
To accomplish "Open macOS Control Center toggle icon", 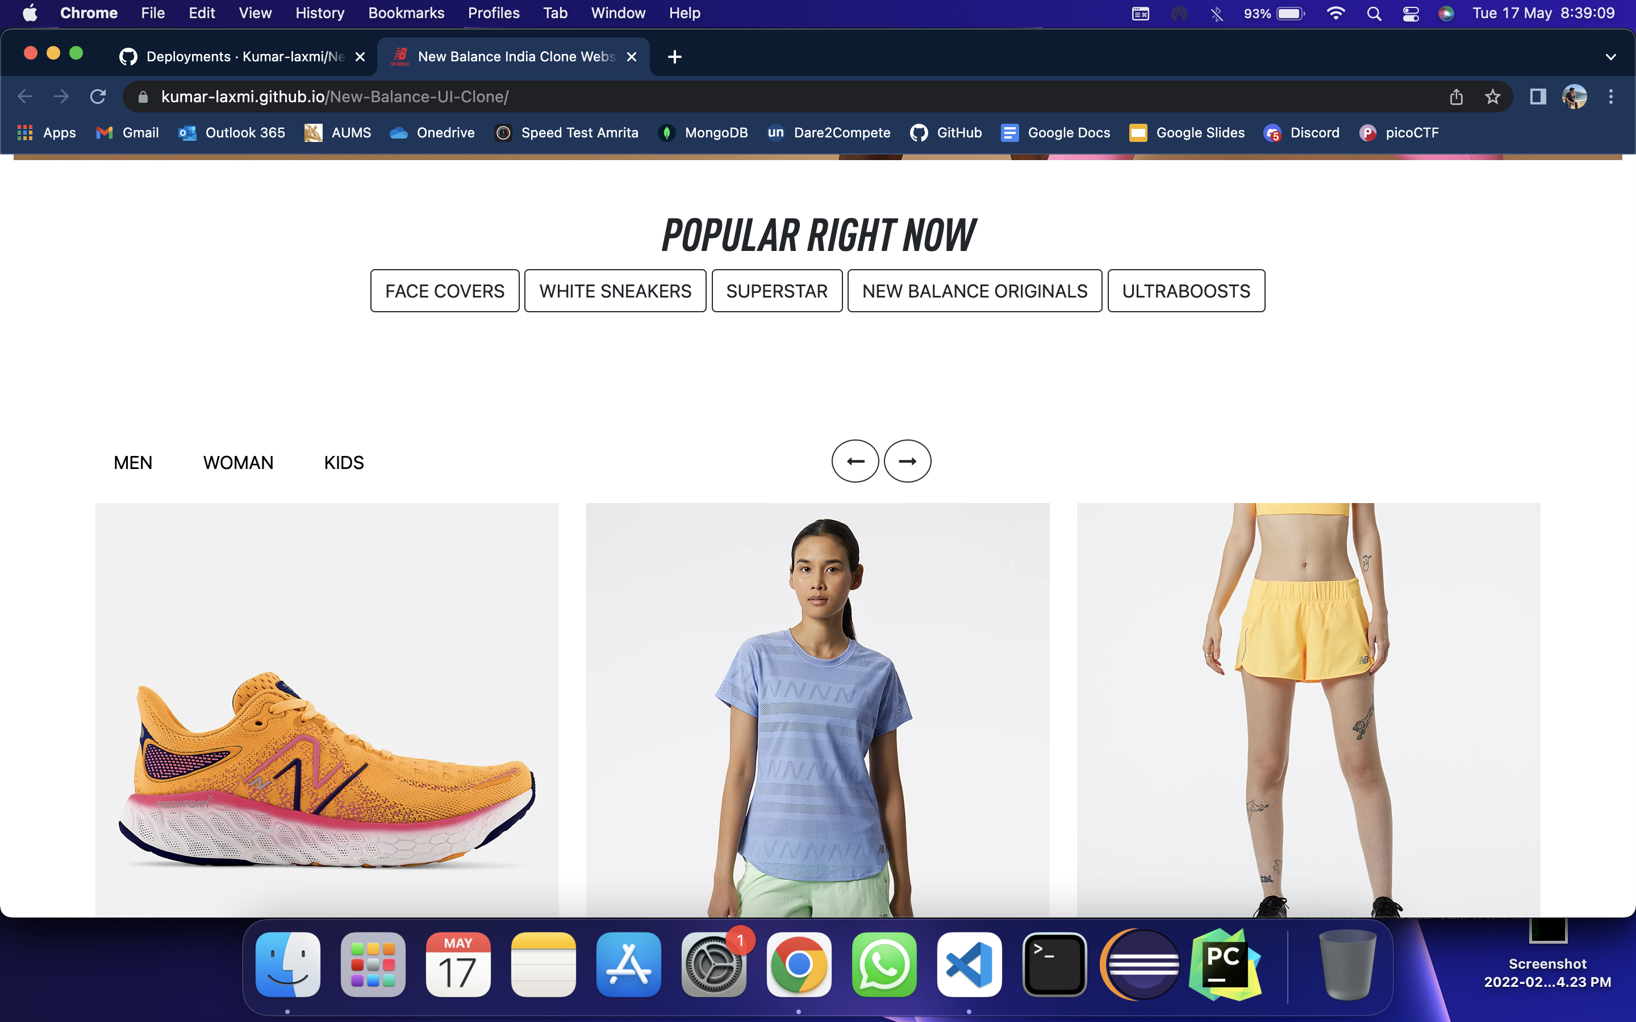I will 1410,14.
